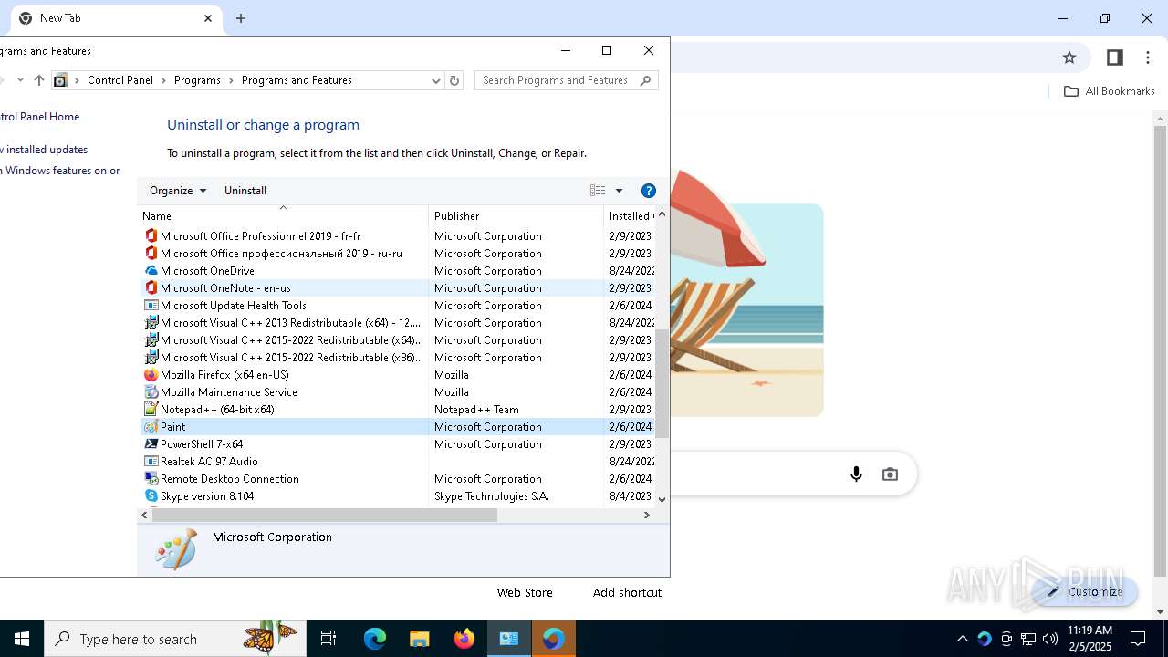Click Programs in the address breadcrumb

tap(197, 80)
